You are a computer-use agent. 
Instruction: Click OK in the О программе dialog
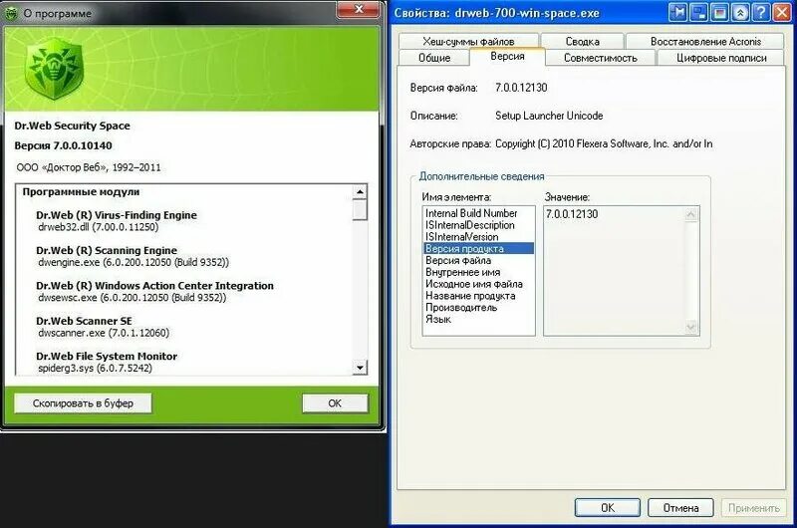tap(335, 403)
